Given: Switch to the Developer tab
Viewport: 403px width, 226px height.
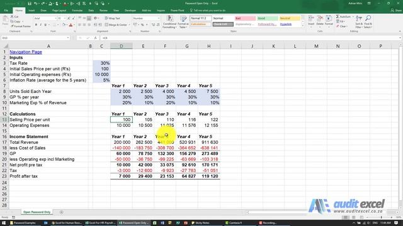Looking at the screenshot, I should click(x=130, y=11).
